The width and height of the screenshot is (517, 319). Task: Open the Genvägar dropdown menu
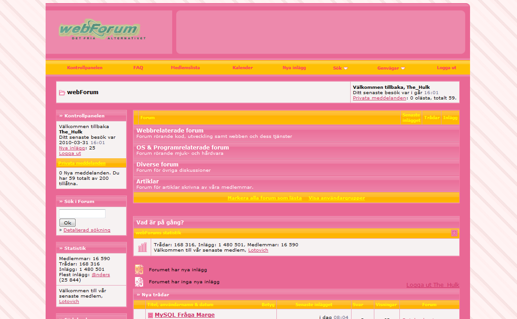tap(391, 68)
